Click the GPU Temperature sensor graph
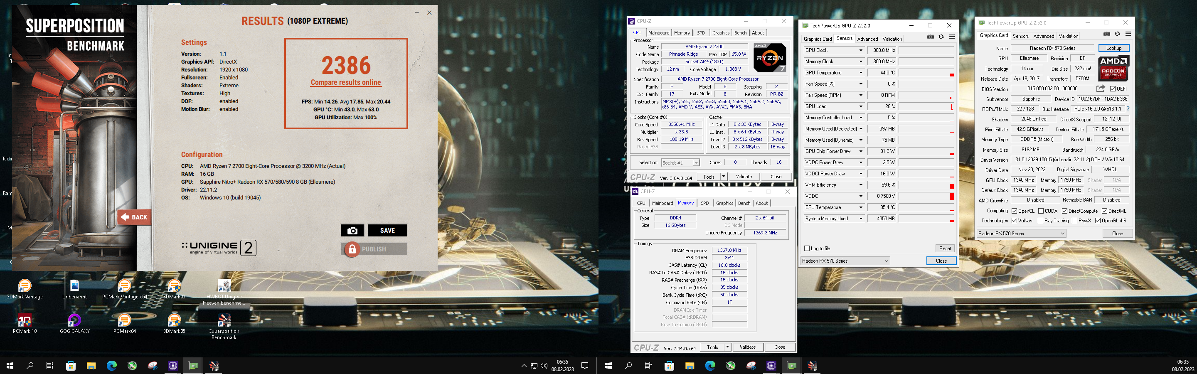 tap(926, 72)
